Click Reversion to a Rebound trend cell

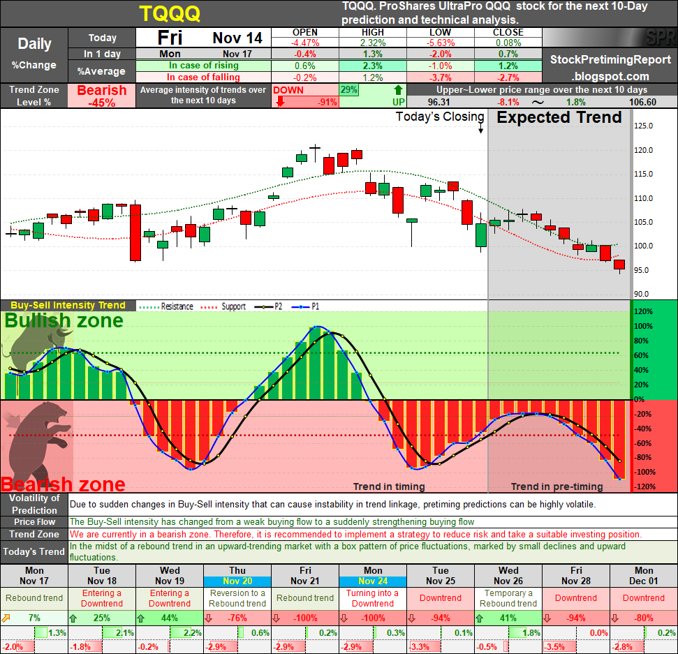237,598
